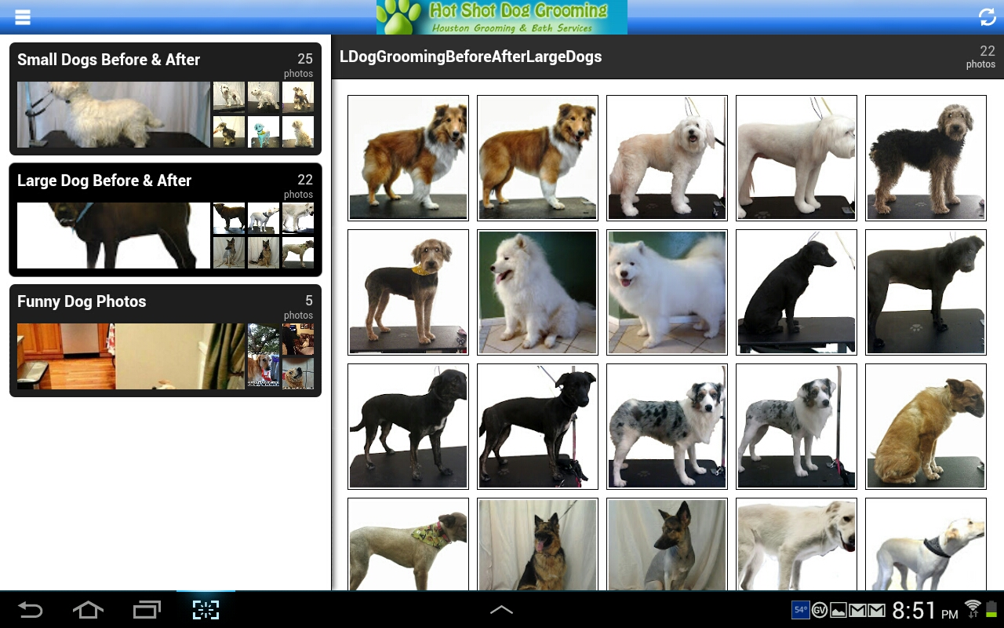The image size is (1004, 628).
Task: Open the recent apps button
Action: [x=147, y=609]
